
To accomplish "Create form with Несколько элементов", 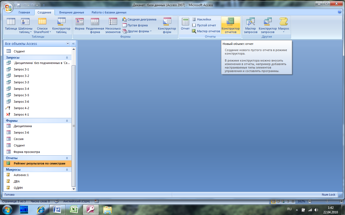I will click(113, 26).
